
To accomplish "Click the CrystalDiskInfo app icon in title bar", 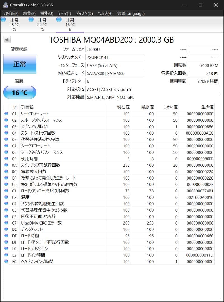I will pos(5,5).
